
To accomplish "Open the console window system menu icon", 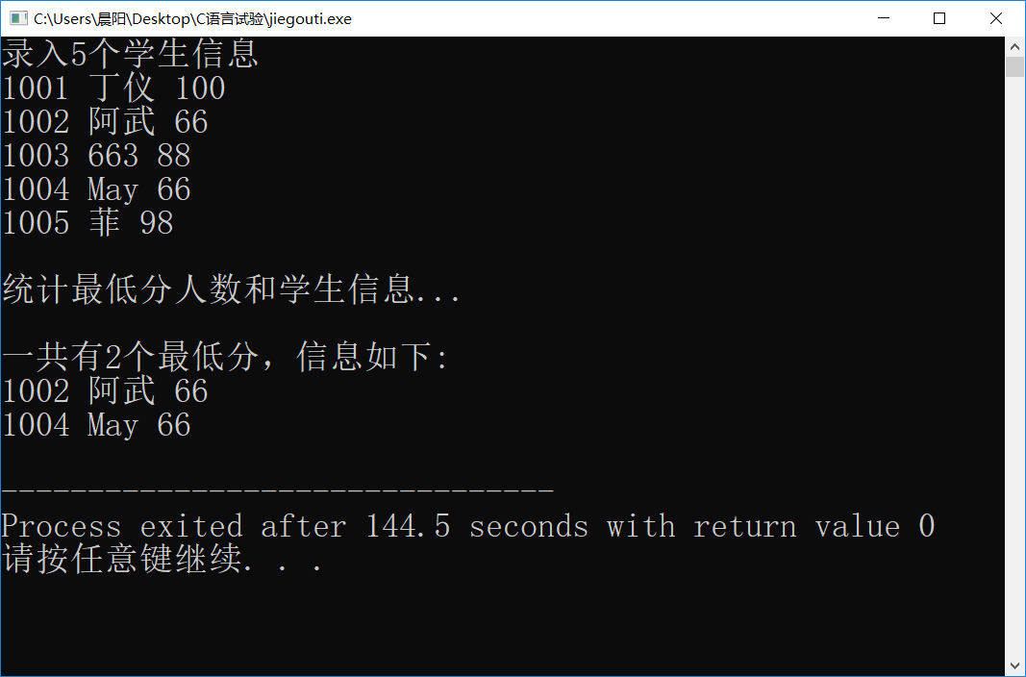I will click(18, 18).
